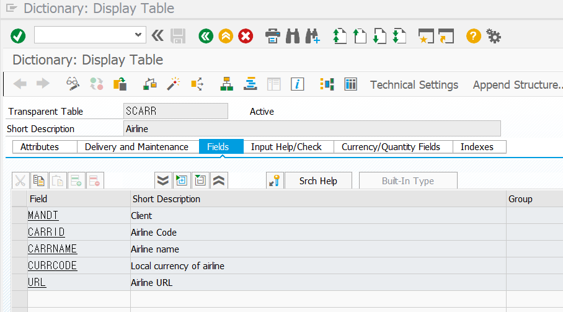Switch to the Indexes tab
This screenshot has width=563, height=312.
(480, 147)
